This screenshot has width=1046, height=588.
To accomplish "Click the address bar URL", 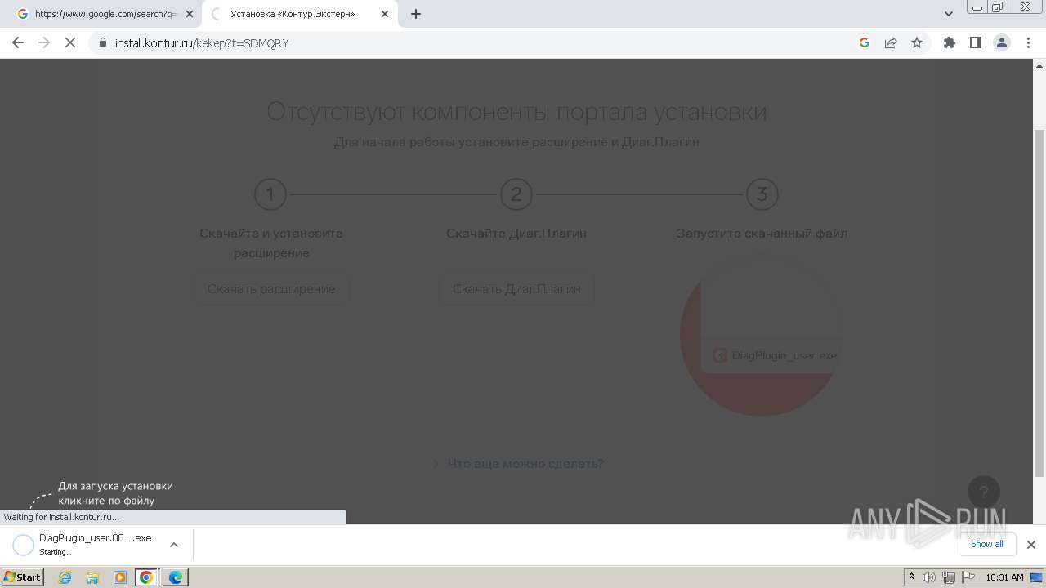I will pyautogui.click(x=201, y=43).
